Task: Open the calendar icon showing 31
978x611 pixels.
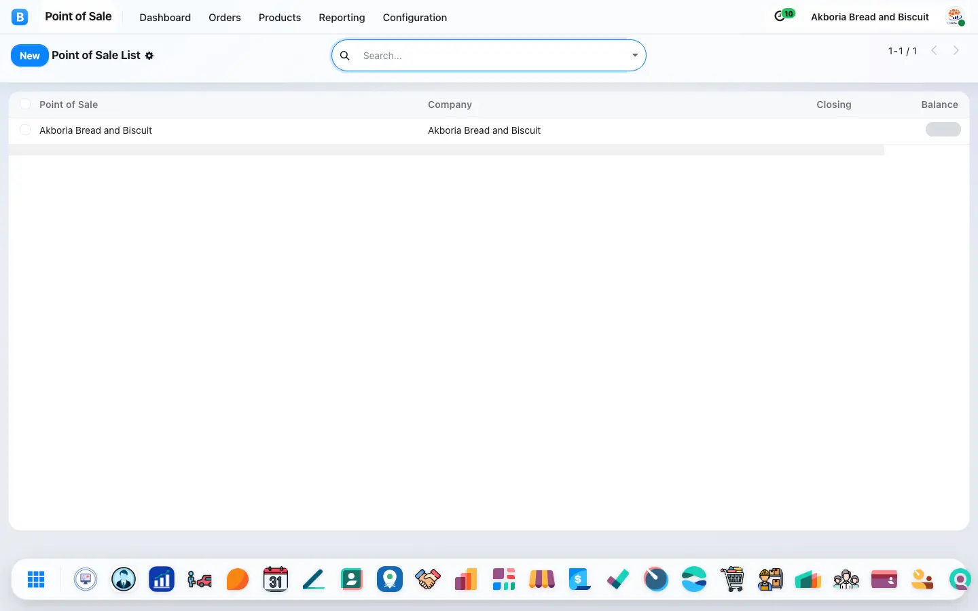Action: tap(276, 579)
